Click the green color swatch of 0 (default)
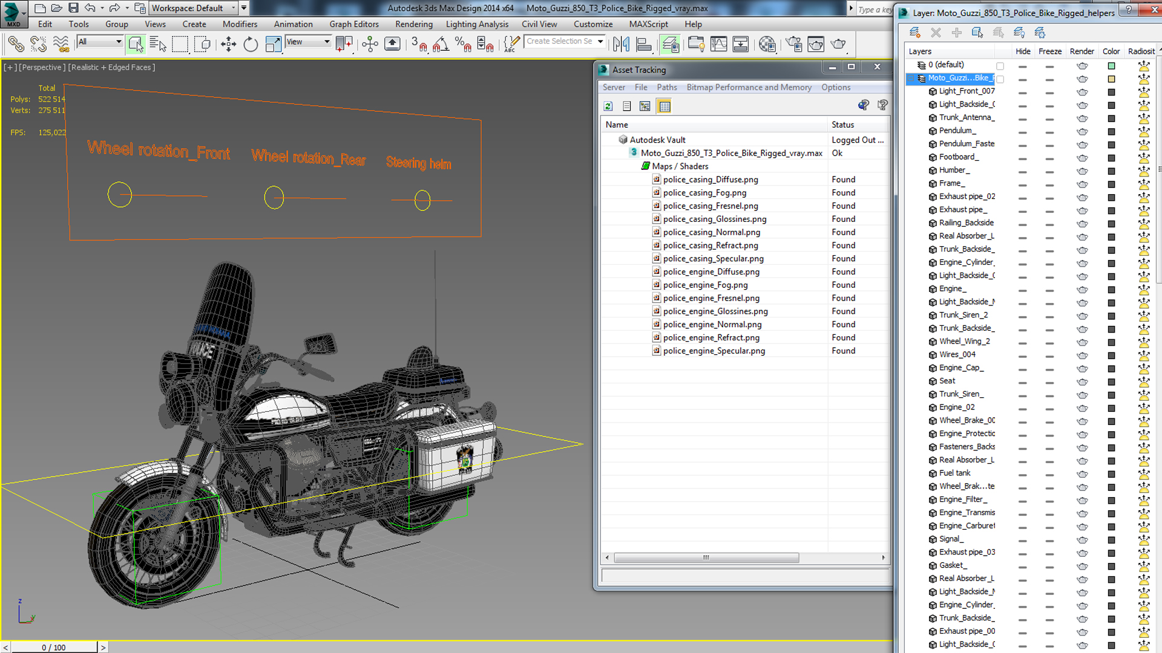 coord(1111,66)
